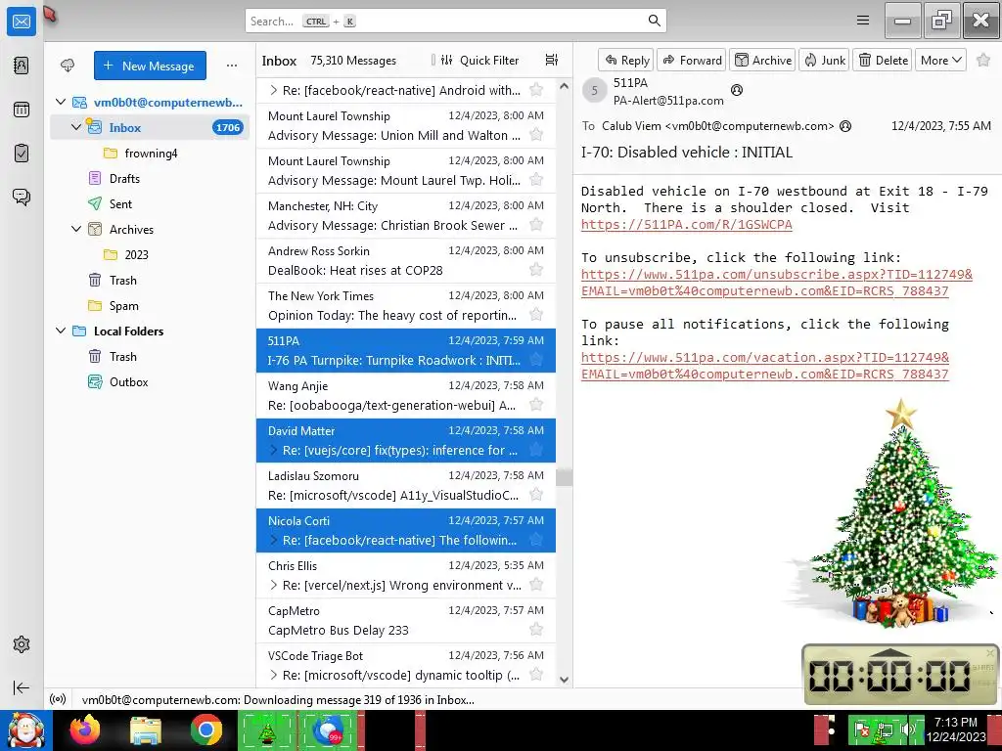Archive the open message
Viewport: 1002px width, 751px height.
pos(762,60)
